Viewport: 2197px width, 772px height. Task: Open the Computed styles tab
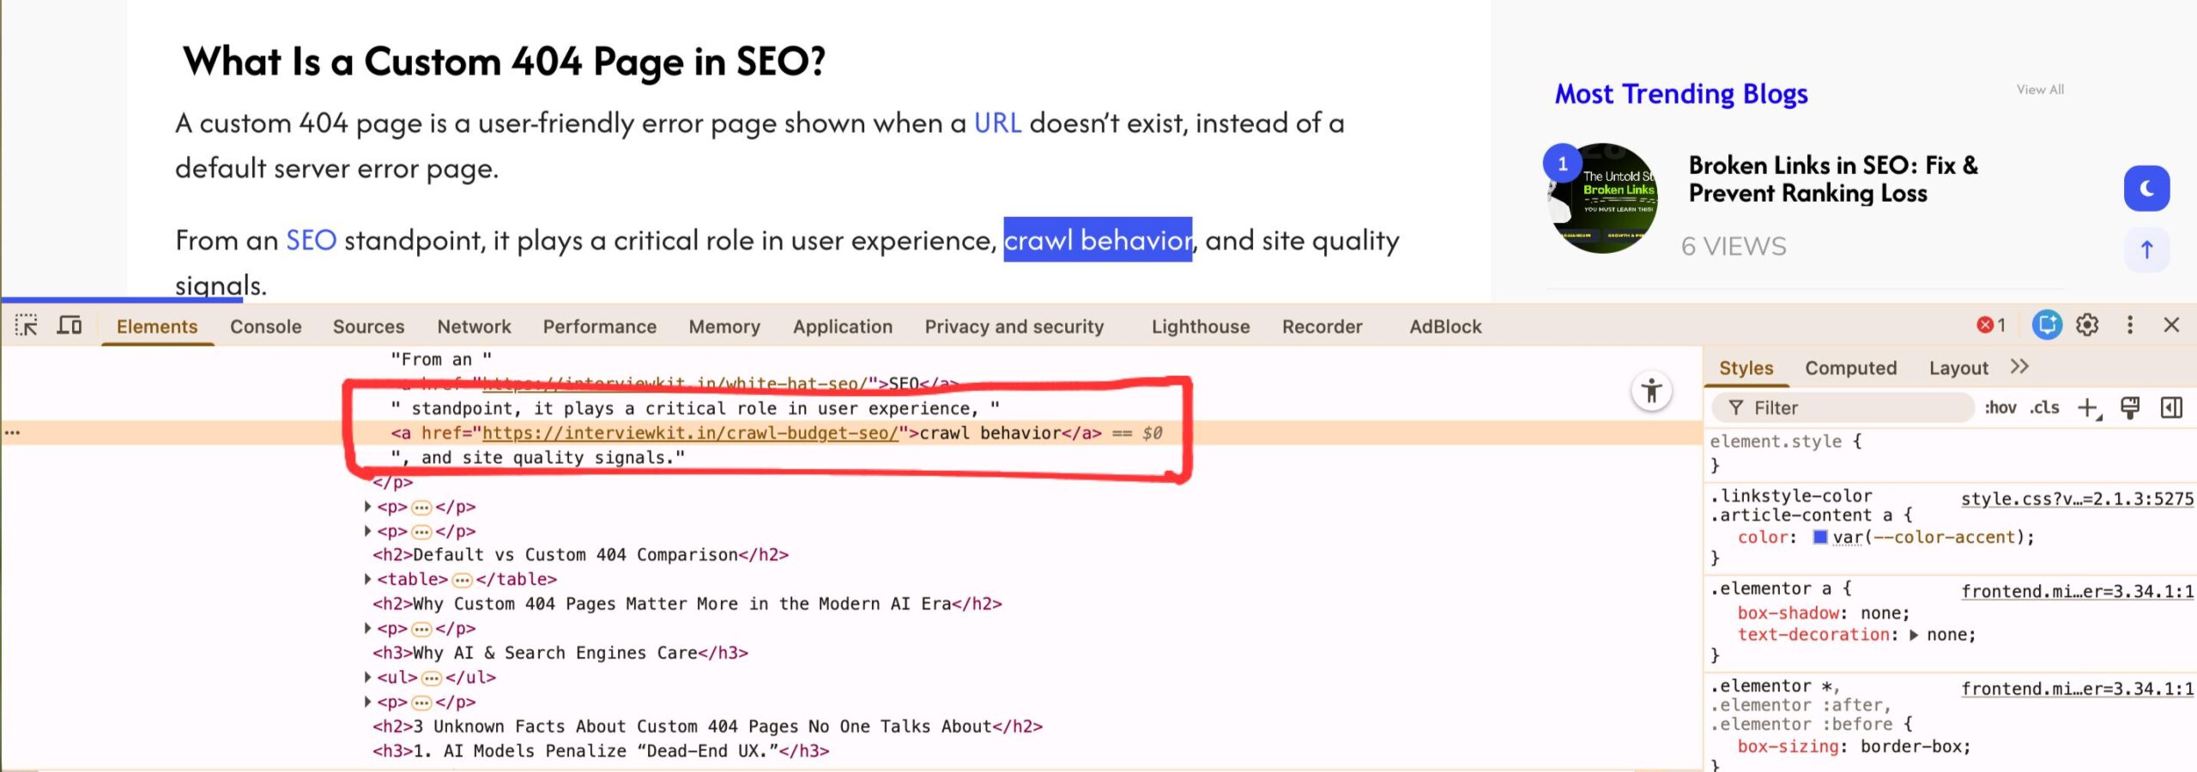click(x=1850, y=368)
